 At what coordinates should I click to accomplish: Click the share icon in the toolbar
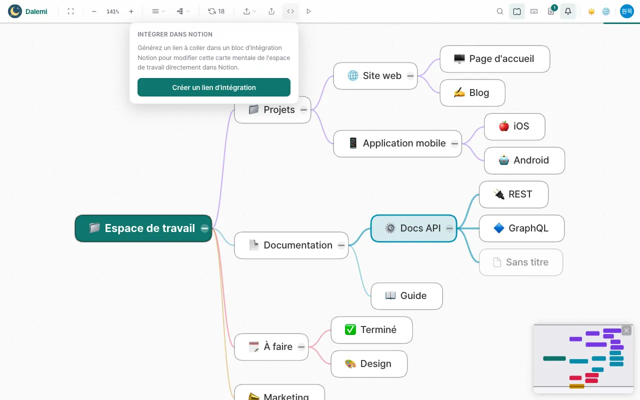[271, 11]
